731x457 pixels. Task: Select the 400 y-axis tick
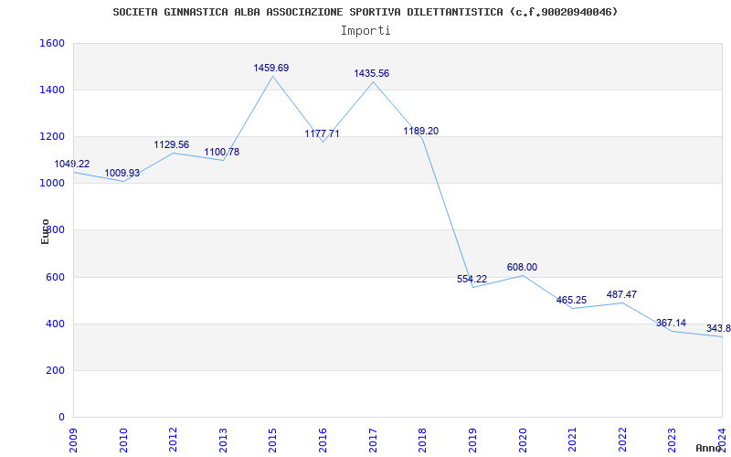[x=55, y=324]
